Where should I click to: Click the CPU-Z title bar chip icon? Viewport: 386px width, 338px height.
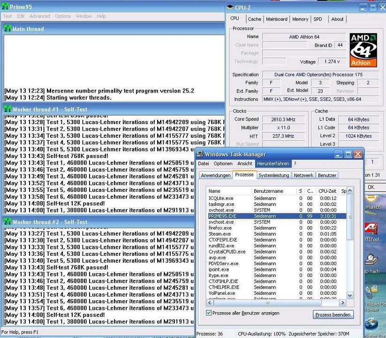(x=230, y=8)
